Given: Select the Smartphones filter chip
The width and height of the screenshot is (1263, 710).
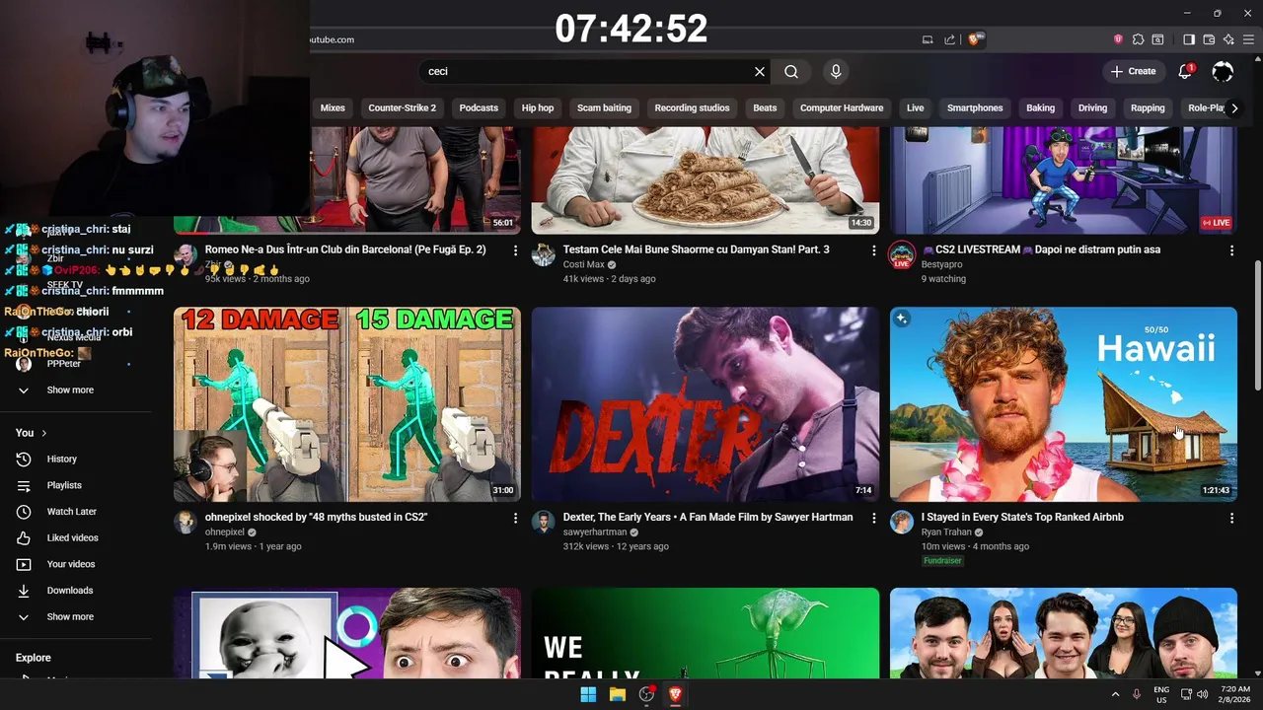Looking at the screenshot, I should tap(975, 107).
